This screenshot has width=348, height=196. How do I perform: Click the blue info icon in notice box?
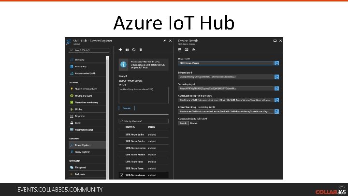click(x=123, y=64)
